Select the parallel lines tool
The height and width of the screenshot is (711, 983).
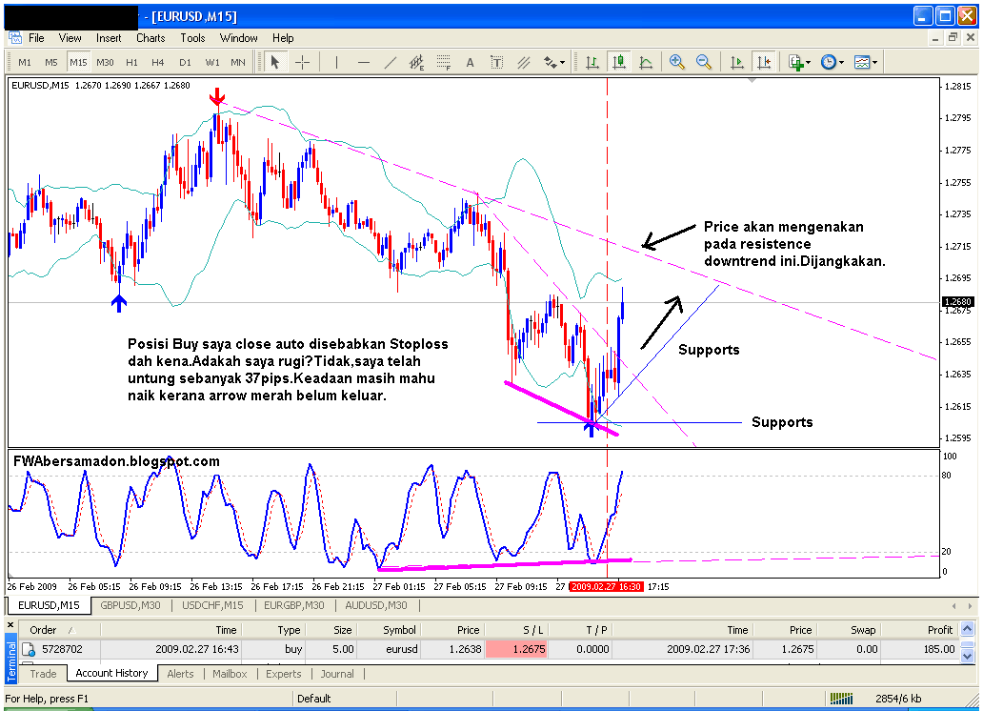coord(524,62)
